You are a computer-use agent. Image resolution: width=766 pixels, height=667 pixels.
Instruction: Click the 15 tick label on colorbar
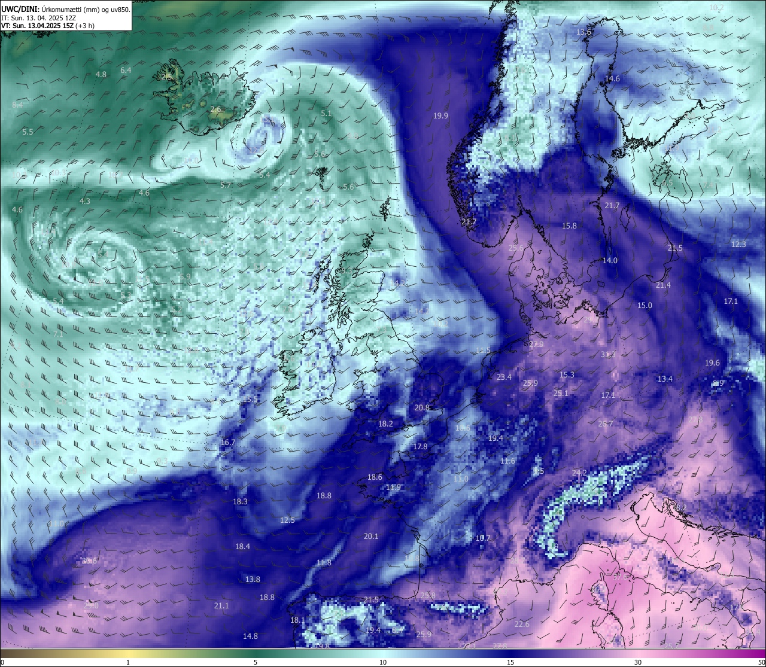pyautogui.click(x=510, y=662)
